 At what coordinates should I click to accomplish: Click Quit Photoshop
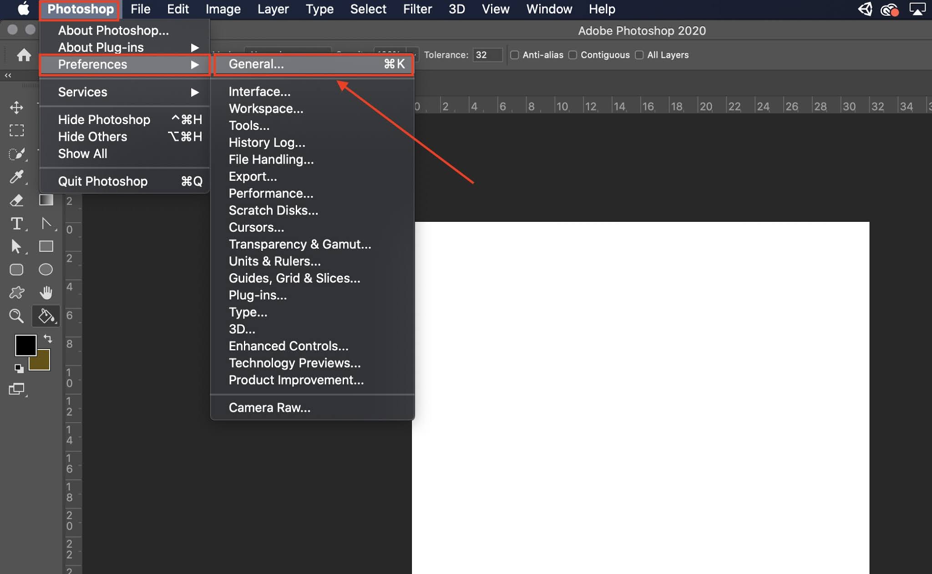[103, 181]
